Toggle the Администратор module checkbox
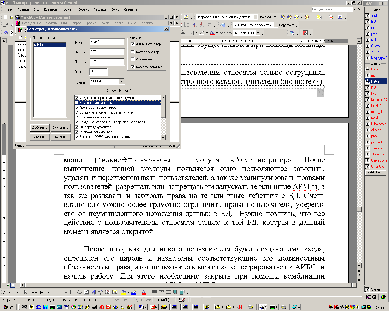 133,44
